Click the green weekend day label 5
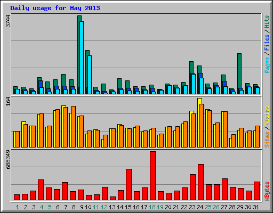 point(50,207)
